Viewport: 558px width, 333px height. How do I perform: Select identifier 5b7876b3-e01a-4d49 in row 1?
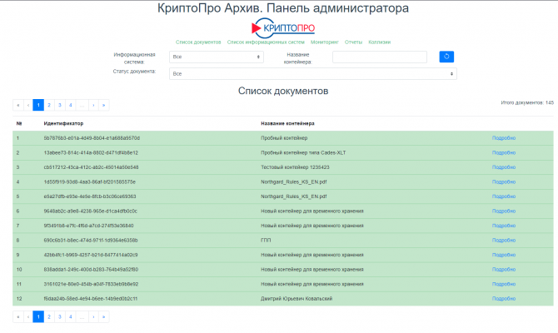pyautogui.click(x=92, y=138)
